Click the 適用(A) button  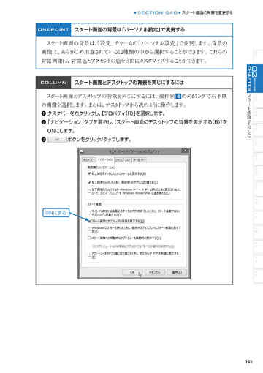(177, 272)
